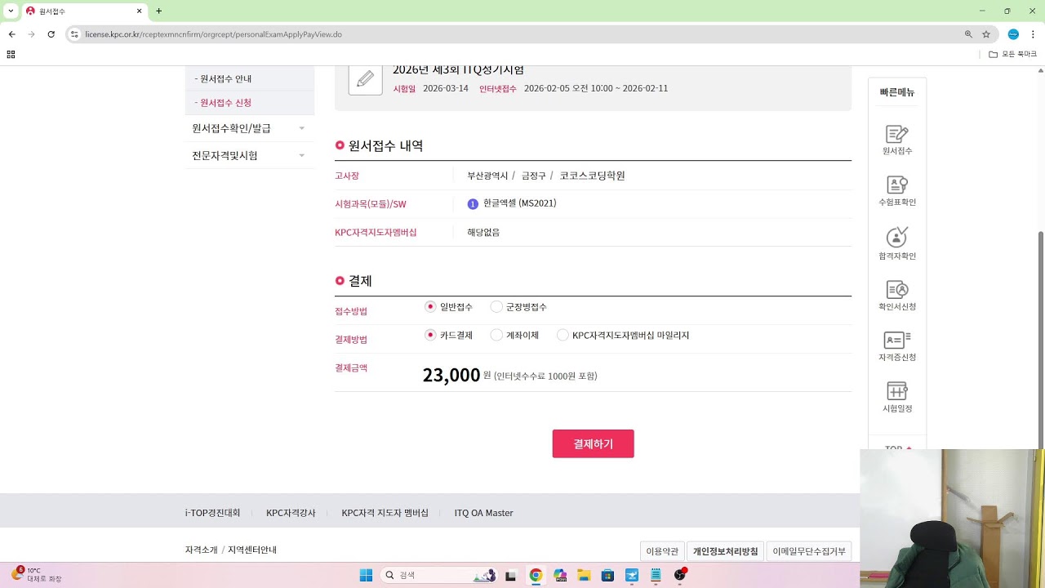
Task: Click the 코코스코딩학원 test site text
Action: (x=592, y=176)
